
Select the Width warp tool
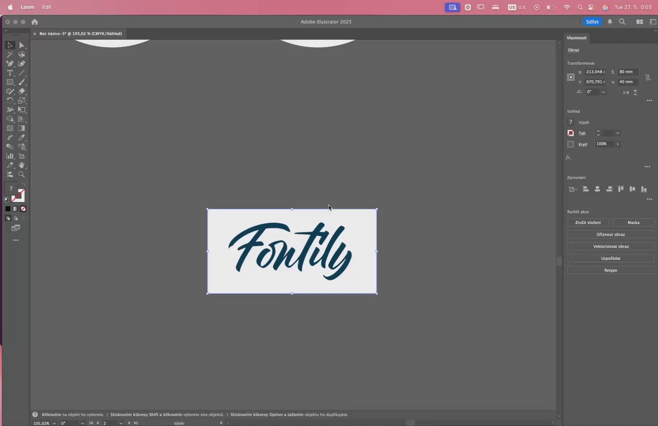[10, 110]
